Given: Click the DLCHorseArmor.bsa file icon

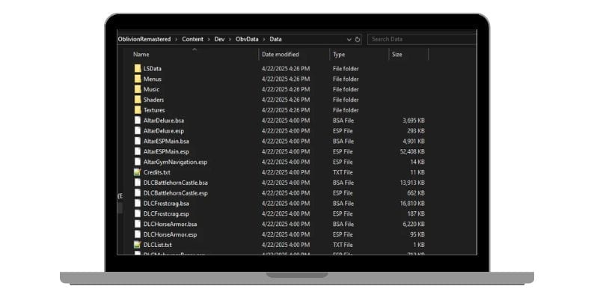Looking at the screenshot, I should [138, 224].
